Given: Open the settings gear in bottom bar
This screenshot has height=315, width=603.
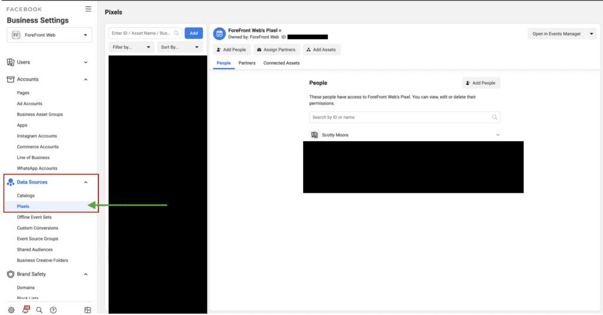Looking at the screenshot, I should click(11, 310).
